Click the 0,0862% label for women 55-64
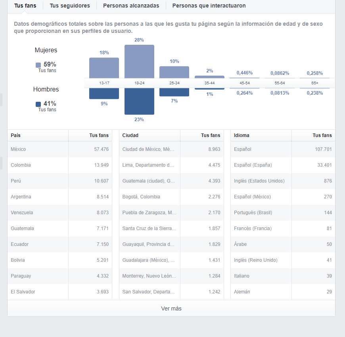Image resolution: width=345 pixels, height=337 pixels. click(x=280, y=73)
